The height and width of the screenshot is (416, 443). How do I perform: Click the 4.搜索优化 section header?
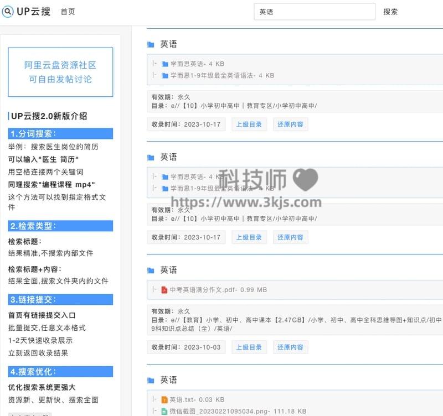pos(60,372)
